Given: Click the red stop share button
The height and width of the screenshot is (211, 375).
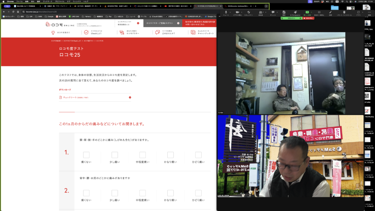Looking at the screenshot, I should [308, 18].
